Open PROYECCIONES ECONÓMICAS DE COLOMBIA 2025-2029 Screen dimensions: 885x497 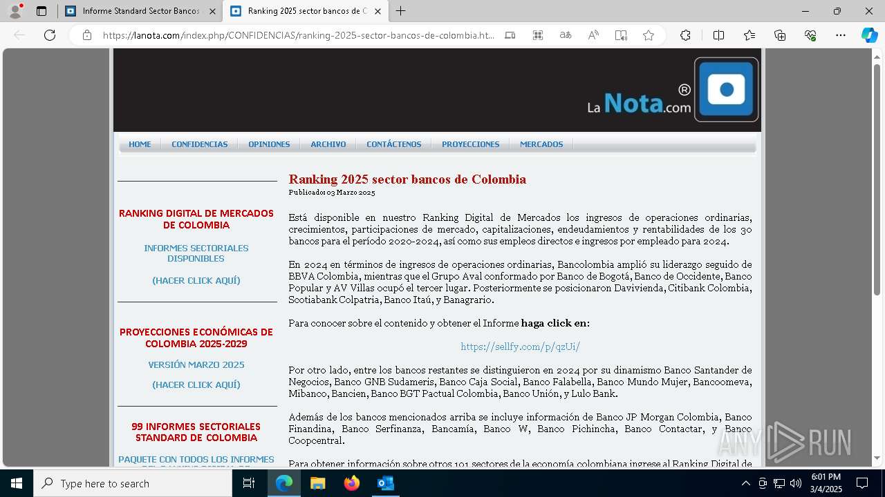pos(196,338)
